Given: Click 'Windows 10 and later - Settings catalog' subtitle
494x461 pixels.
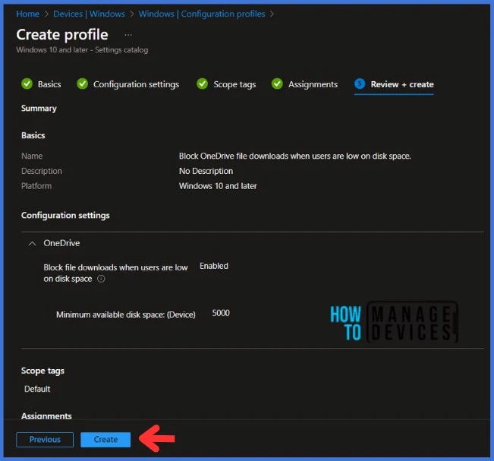Looking at the screenshot, I should (x=82, y=50).
